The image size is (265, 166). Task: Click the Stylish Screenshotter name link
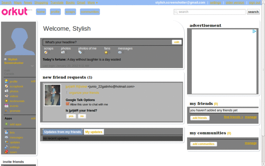coord(14,61)
